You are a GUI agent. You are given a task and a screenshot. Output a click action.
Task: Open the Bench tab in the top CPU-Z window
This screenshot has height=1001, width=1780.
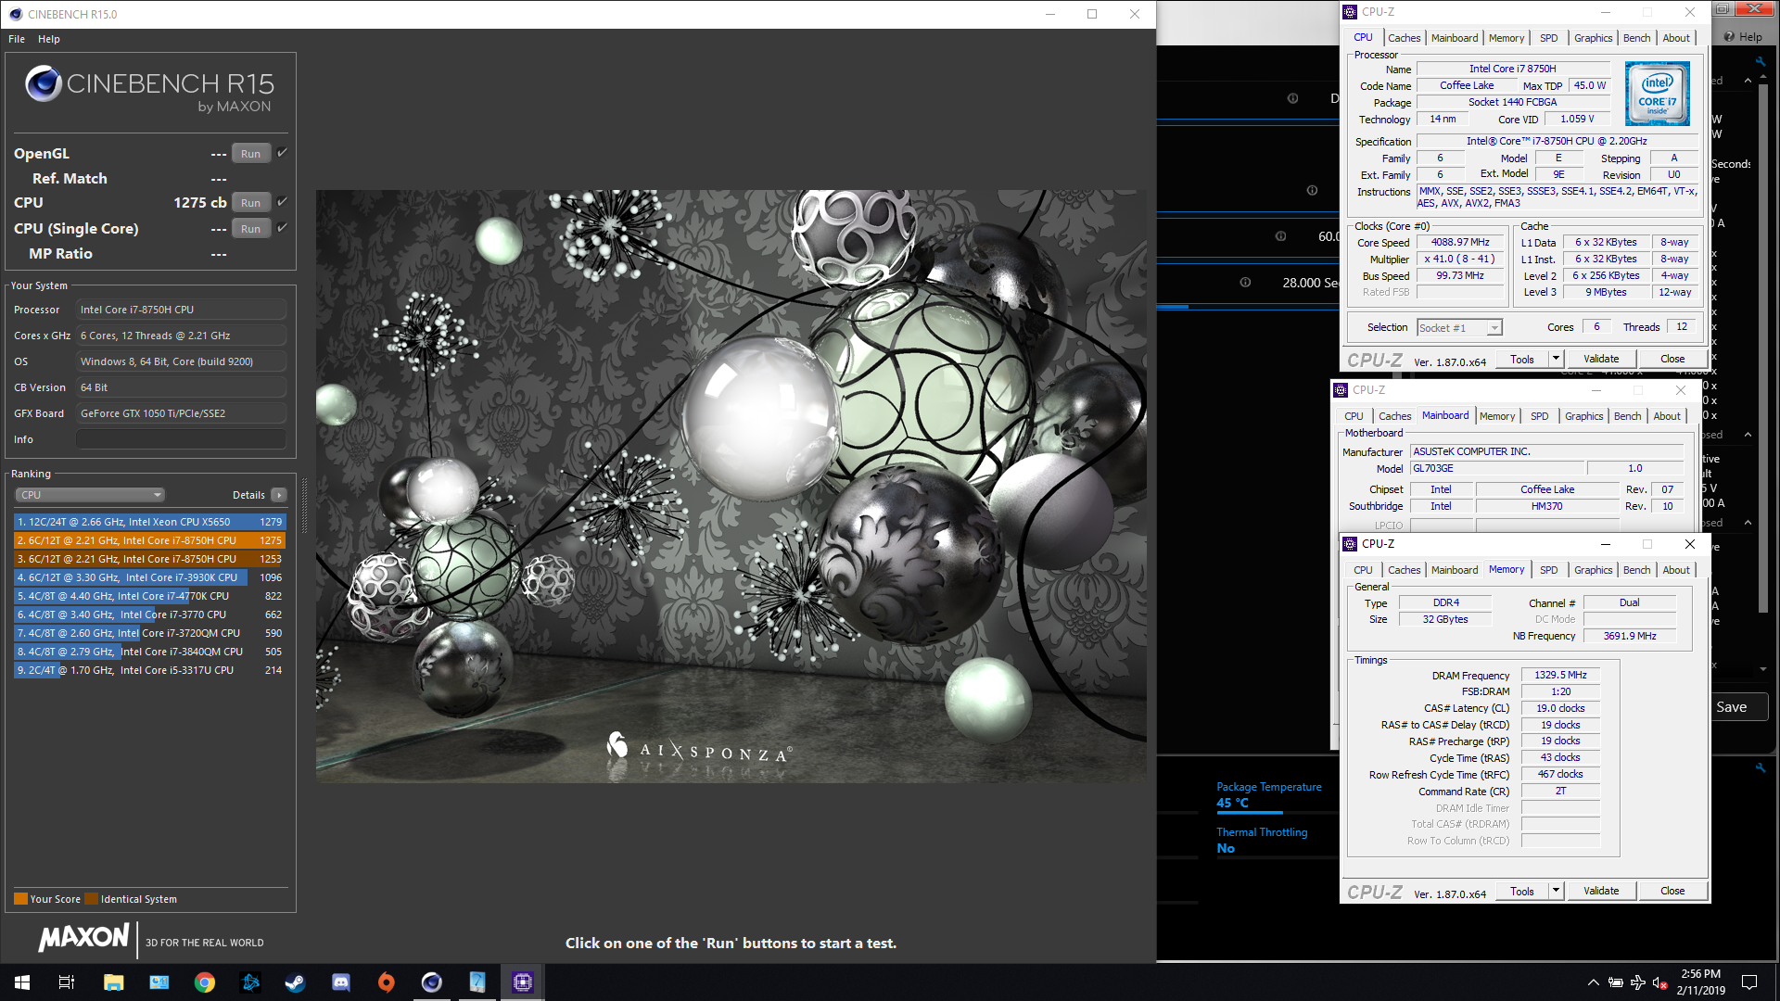click(x=1636, y=38)
